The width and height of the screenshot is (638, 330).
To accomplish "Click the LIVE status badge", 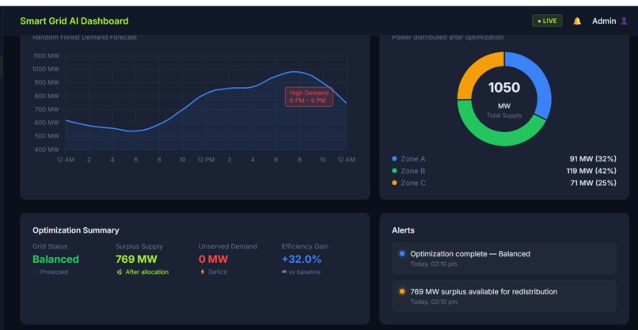I will coord(547,21).
